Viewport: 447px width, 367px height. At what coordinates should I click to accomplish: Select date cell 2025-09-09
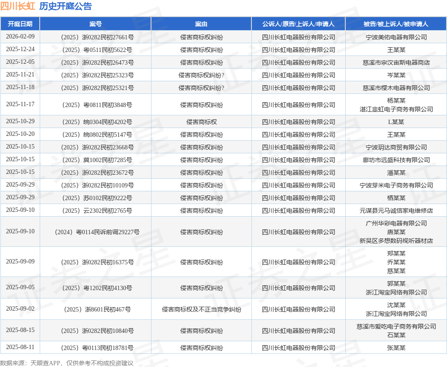[x=20, y=261]
